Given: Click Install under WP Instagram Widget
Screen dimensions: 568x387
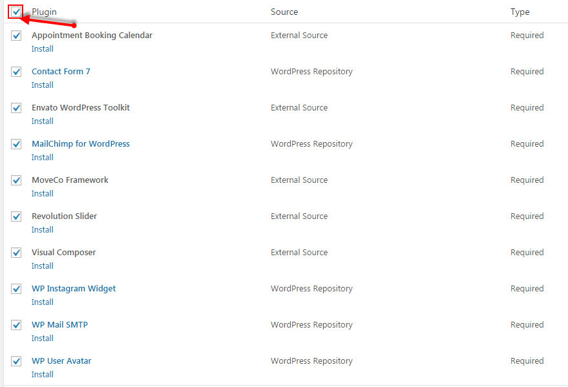Looking at the screenshot, I should 43,302.
